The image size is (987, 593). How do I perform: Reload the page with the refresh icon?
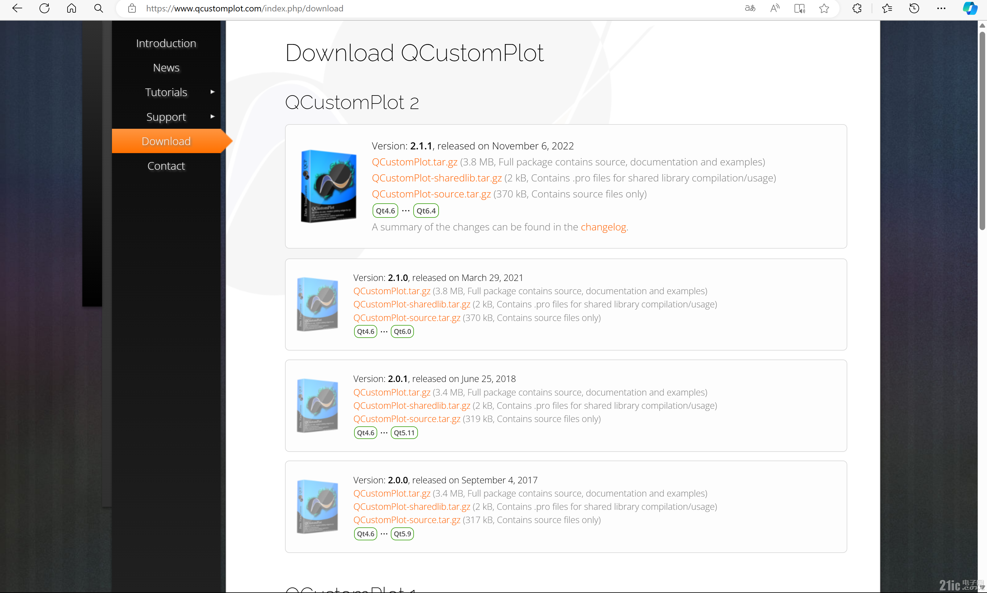click(44, 8)
